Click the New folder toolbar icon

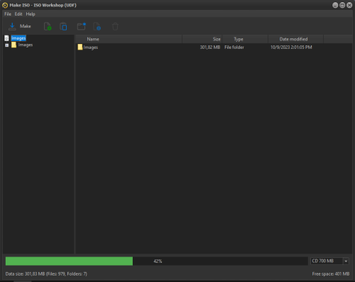tap(82, 26)
